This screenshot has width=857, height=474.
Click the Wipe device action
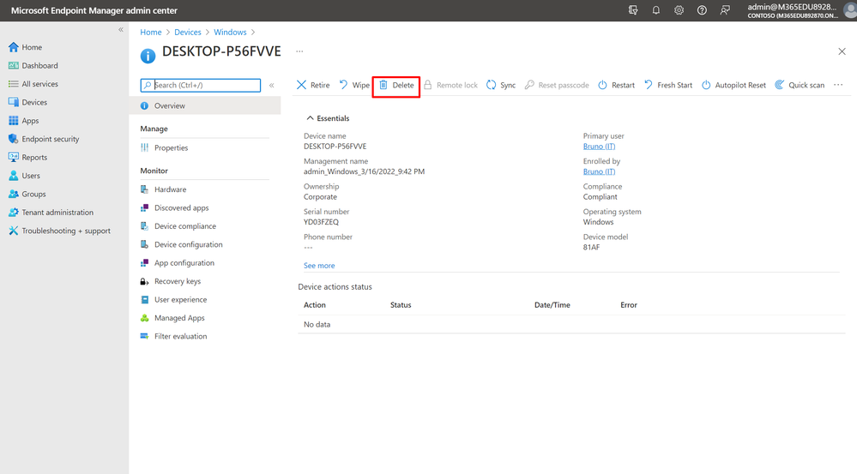coord(354,85)
